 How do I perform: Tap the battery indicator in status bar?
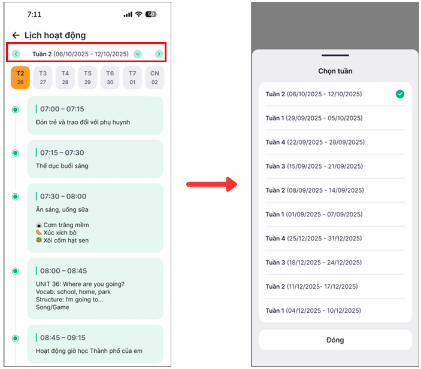[151, 14]
